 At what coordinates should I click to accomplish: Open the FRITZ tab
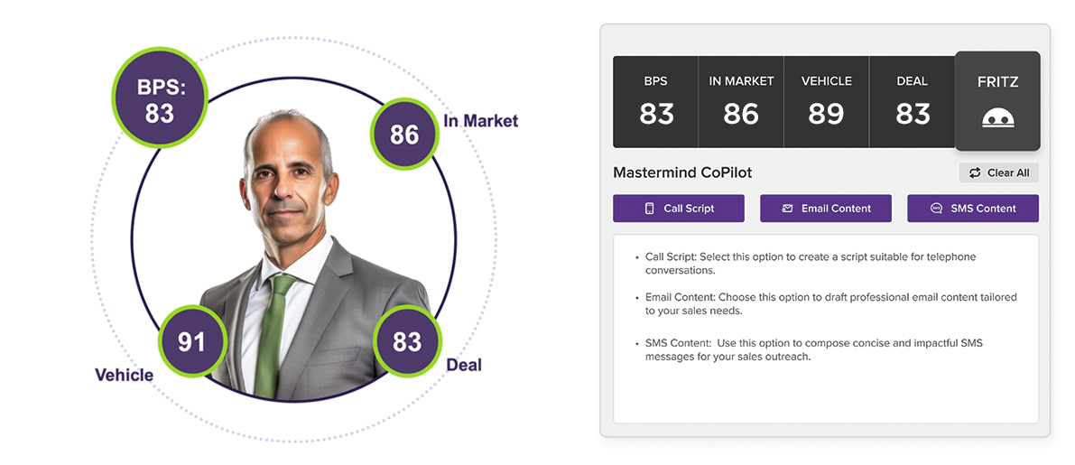tap(997, 100)
